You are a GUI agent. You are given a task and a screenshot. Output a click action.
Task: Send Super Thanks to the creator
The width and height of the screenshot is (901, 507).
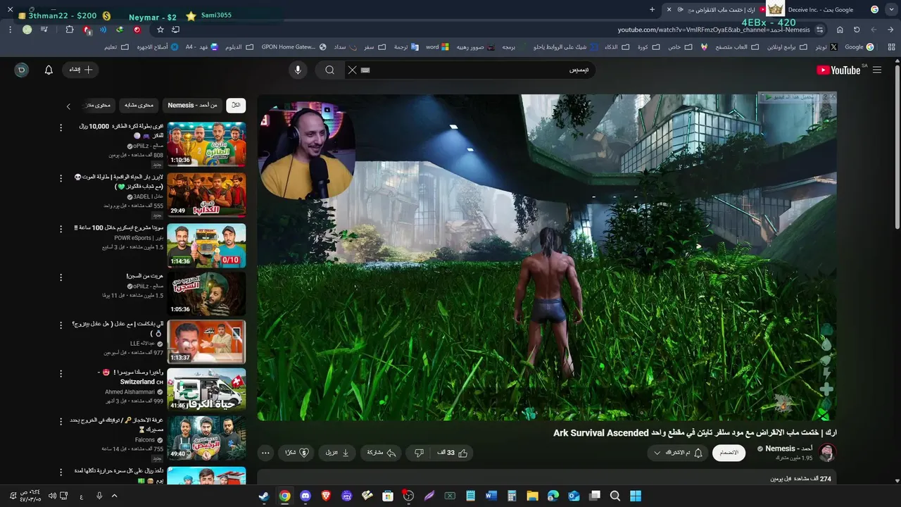click(296, 453)
